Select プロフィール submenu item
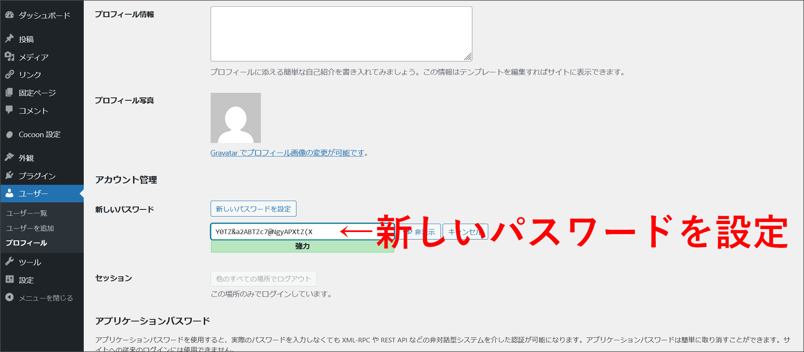This screenshot has width=804, height=352. click(26, 243)
